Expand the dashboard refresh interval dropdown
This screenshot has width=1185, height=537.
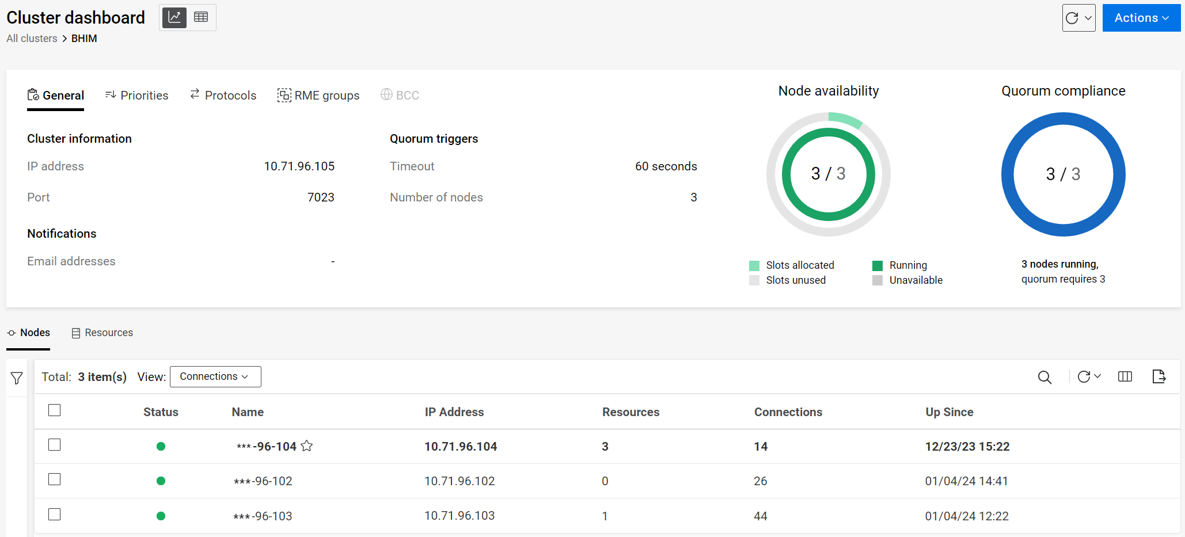pos(1088,18)
